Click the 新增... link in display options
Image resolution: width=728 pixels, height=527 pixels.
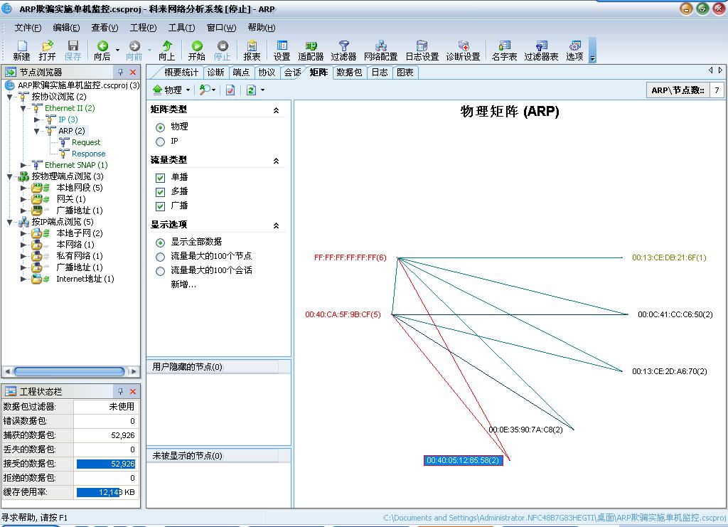(x=183, y=284)
